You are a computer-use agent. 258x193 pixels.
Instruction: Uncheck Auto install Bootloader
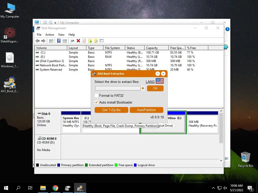click(96, 102)
